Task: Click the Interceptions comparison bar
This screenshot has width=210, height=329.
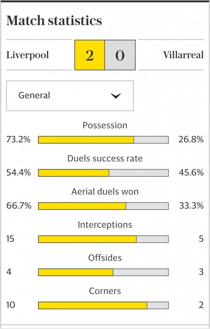Action: pyautogui.click(x=103, y=239)
